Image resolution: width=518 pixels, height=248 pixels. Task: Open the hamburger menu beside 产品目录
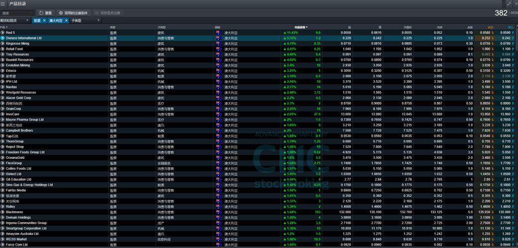click(3, 3)
